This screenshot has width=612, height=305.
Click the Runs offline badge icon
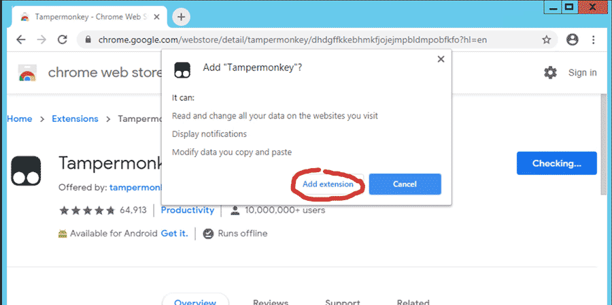click(x=209, y=234)
